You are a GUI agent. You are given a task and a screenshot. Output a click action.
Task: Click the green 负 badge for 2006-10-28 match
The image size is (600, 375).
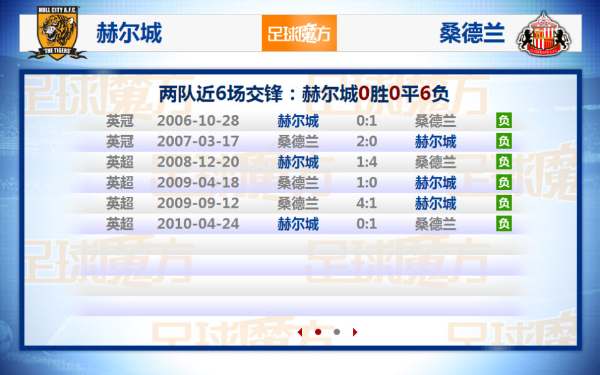[503, 121]
